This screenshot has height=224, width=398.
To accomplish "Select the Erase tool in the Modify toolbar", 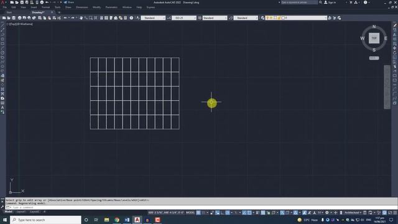I will [x=395, y=25].
